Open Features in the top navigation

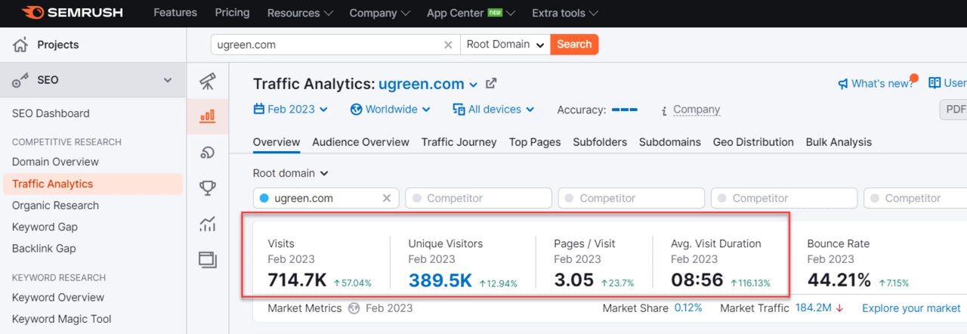click(x=175, y=13)
